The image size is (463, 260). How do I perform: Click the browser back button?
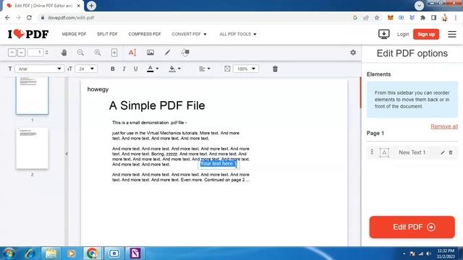7,17
